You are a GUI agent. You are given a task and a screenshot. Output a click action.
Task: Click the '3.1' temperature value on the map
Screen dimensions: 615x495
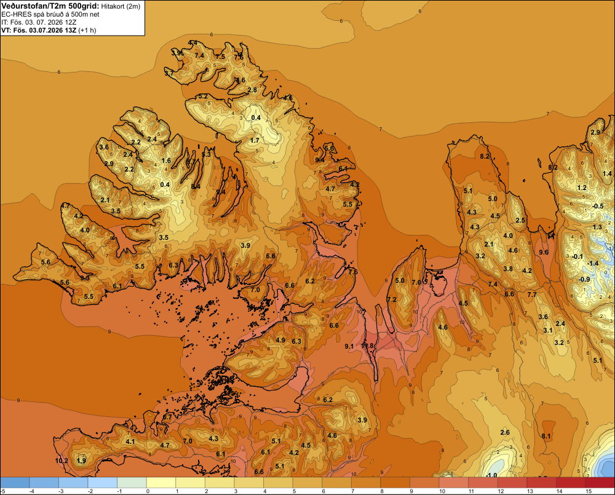[547, 331]
